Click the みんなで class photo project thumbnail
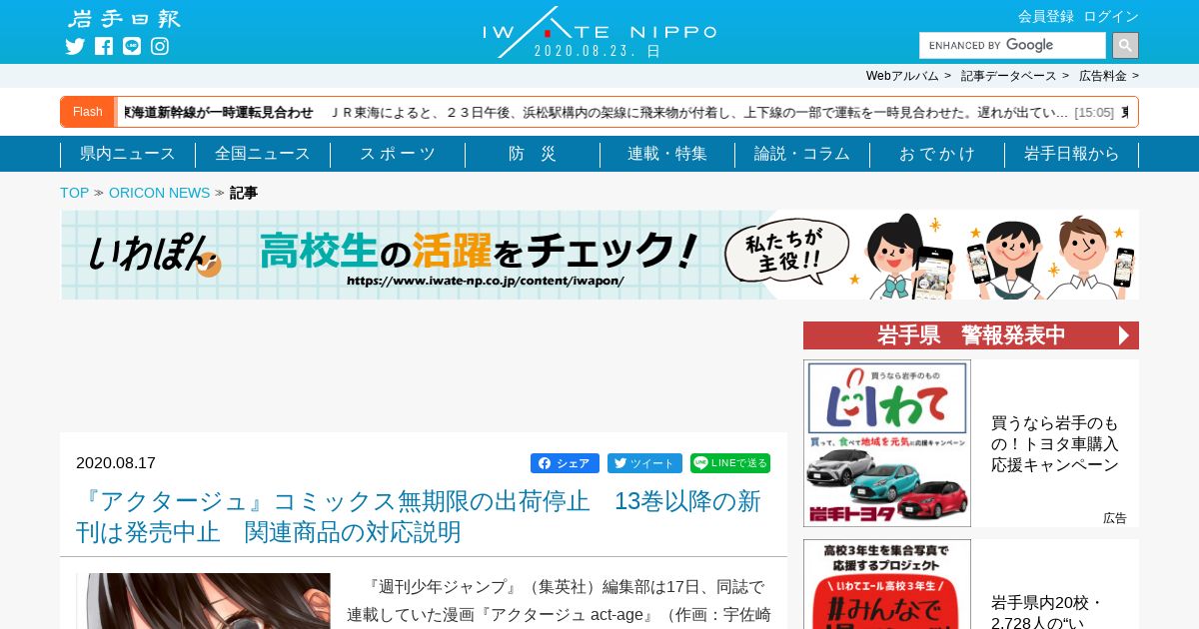This screenshot has height=629, width=1199. click(x=887, y=584)
